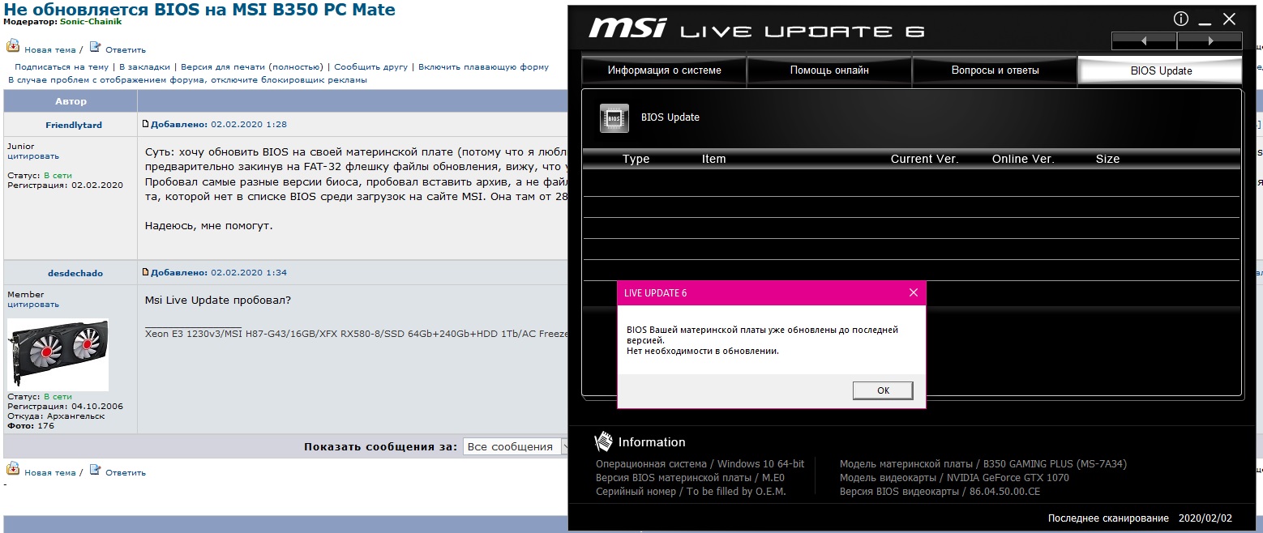1263x533 pixels.
Task: Open Friendlytard user profile link
Action: pyautogui.click(x=74, y=126)
